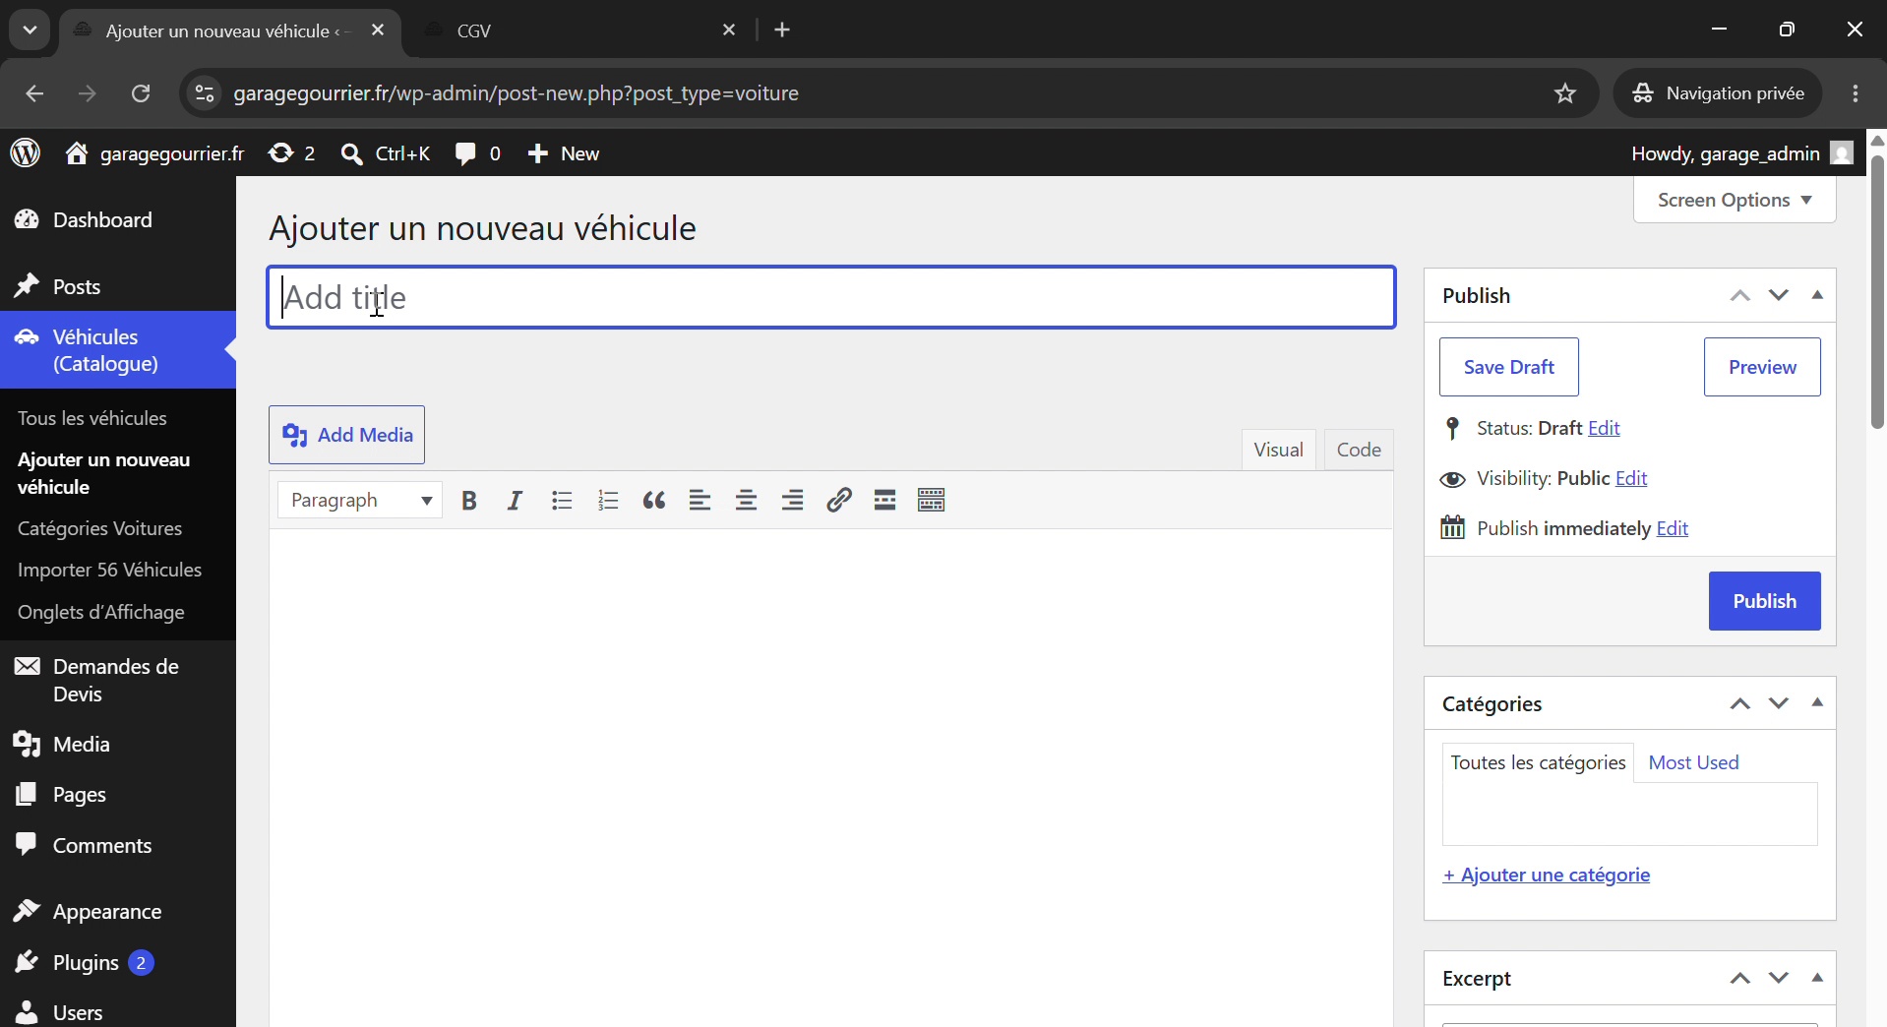Image resolution: width=1887 pixels, height=1027 pixels.
Task: Open Pages menu in sidebar
Action: (118, 795)
